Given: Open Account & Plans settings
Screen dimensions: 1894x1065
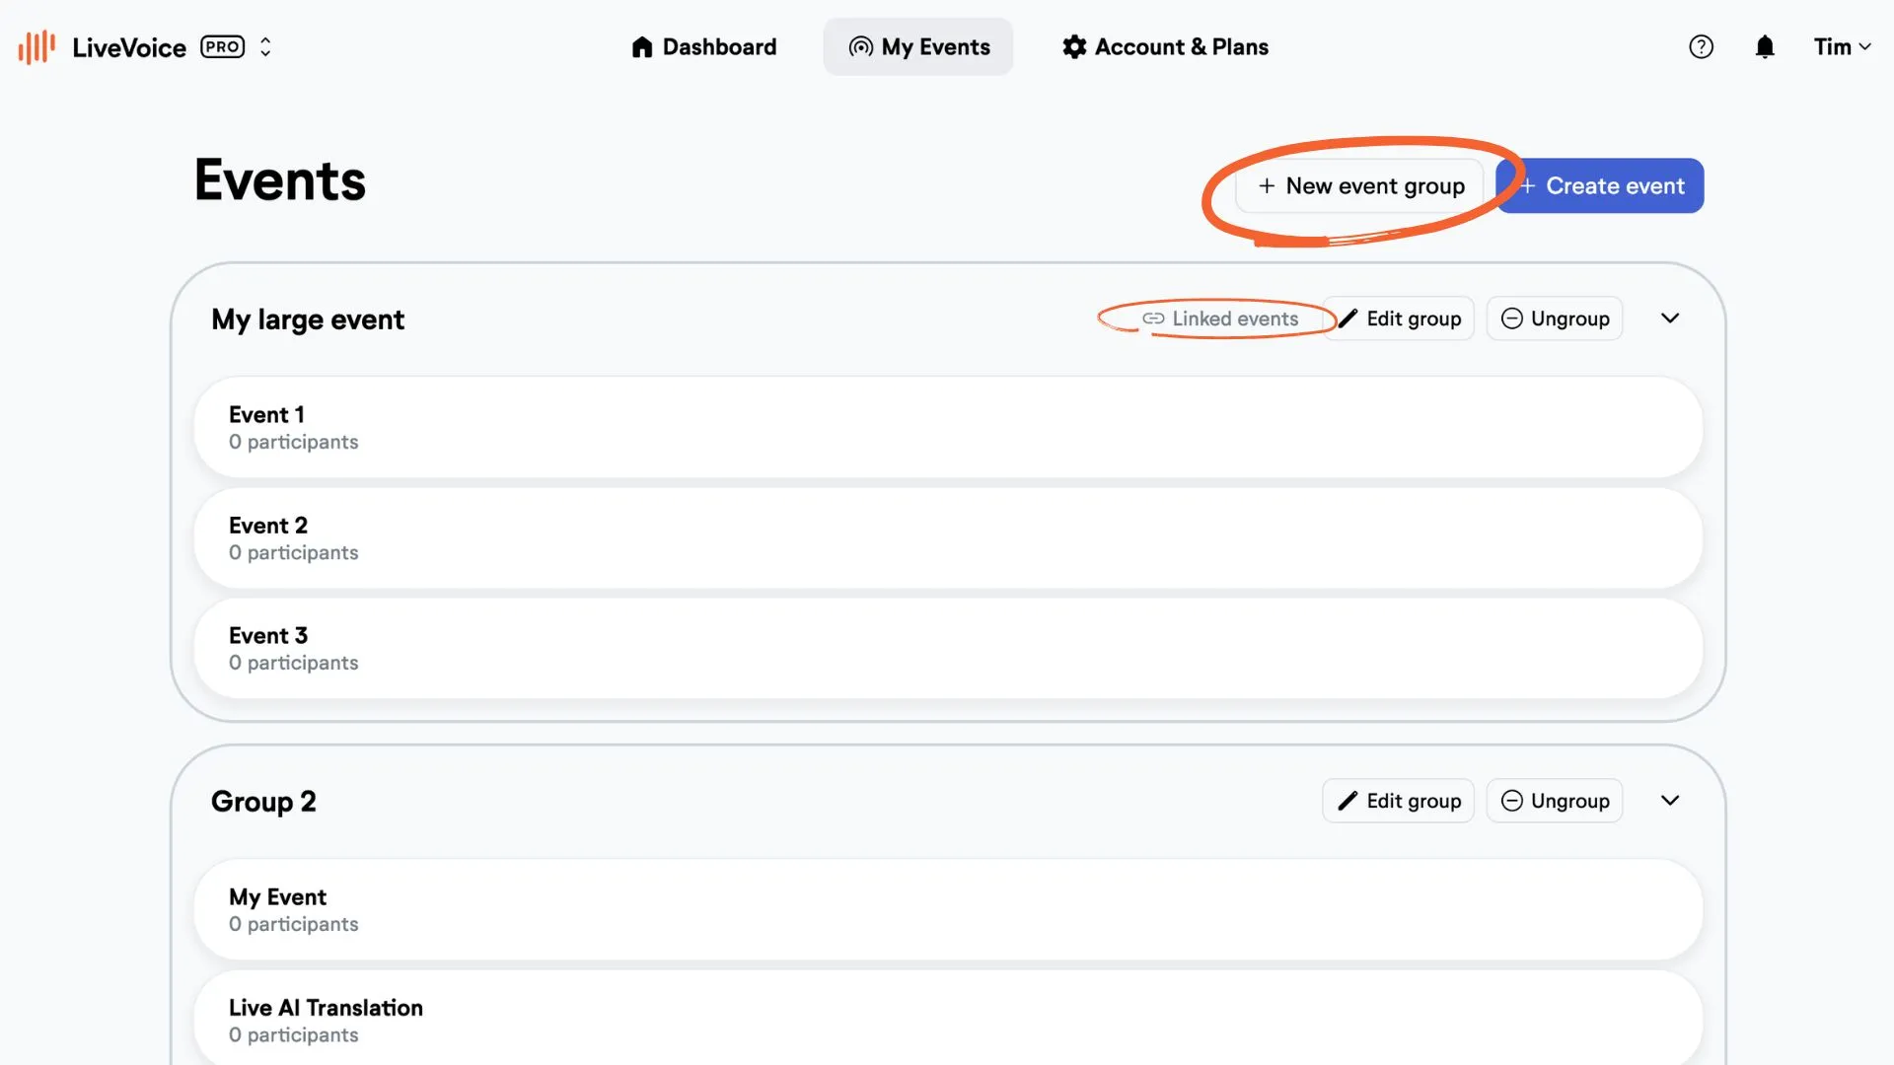Looking at the screenshot, I should pos(1165,46).
